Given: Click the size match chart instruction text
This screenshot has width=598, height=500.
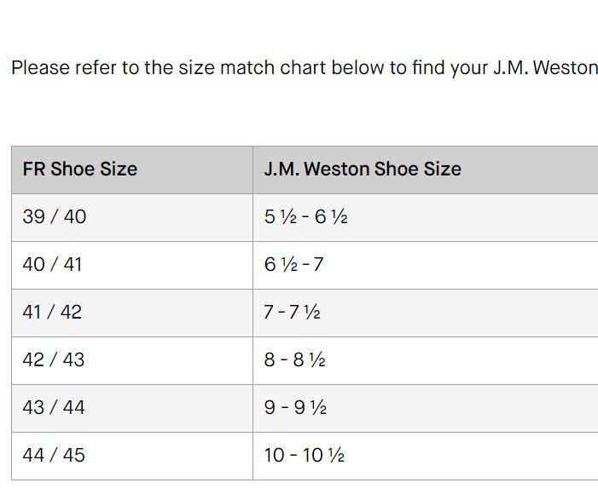Looking at the screenshot, I should pyautogui.click(x=256, y=68).
